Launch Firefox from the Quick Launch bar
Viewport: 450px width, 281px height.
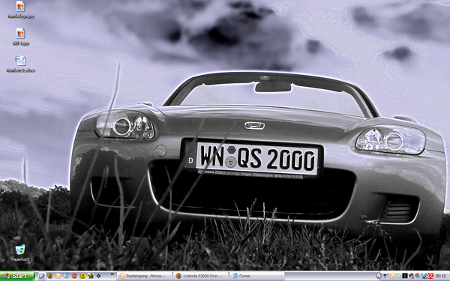(x=50, y=276)
